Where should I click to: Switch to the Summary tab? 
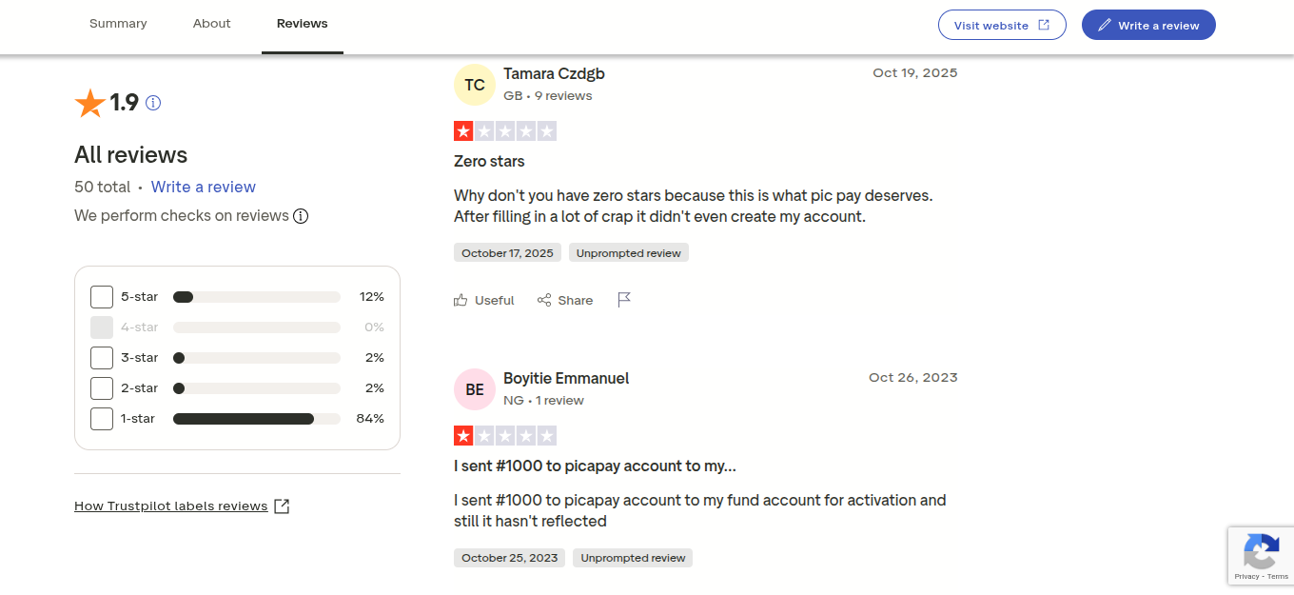point(118,24)
